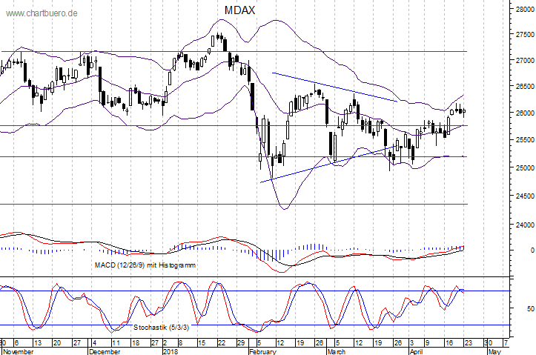Click date tick 9 in April
Screen dimensions: 536x355
coord(427,343)
